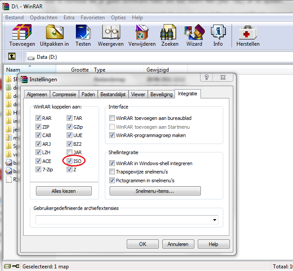293x271 pixels.
Task: Switch to the Beveiliging tab
Action: pos(161,94)
